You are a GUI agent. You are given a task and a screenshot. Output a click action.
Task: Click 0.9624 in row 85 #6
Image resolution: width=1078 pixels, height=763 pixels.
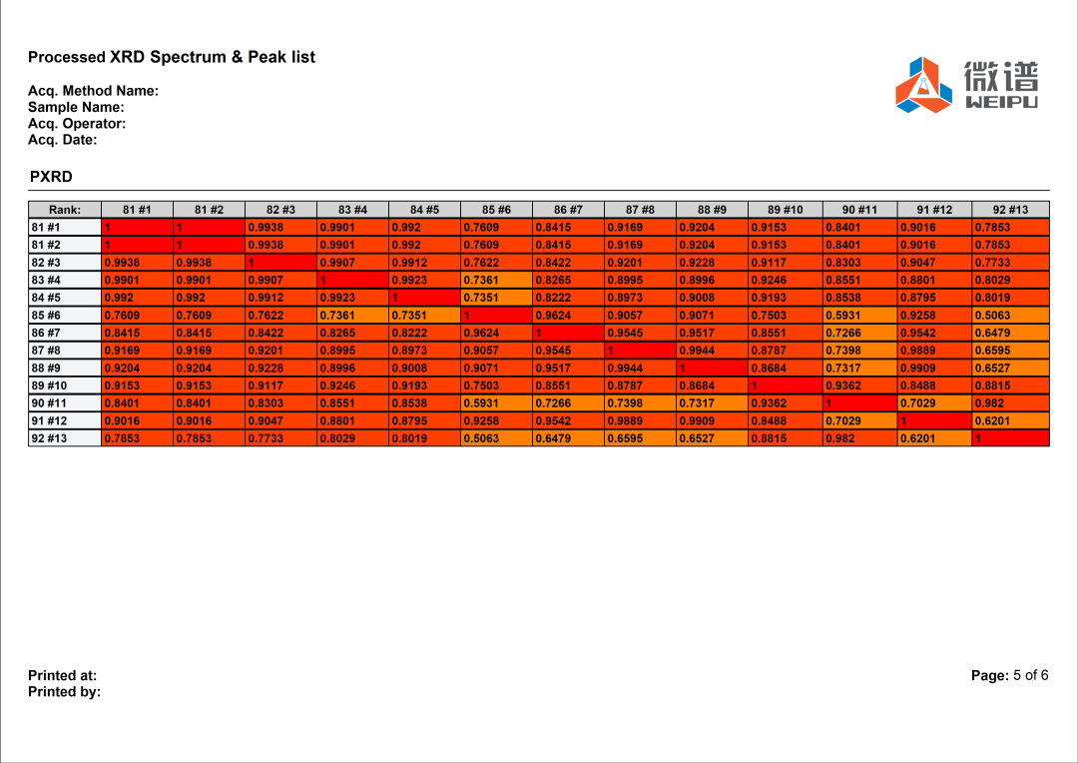click(568, 316)
